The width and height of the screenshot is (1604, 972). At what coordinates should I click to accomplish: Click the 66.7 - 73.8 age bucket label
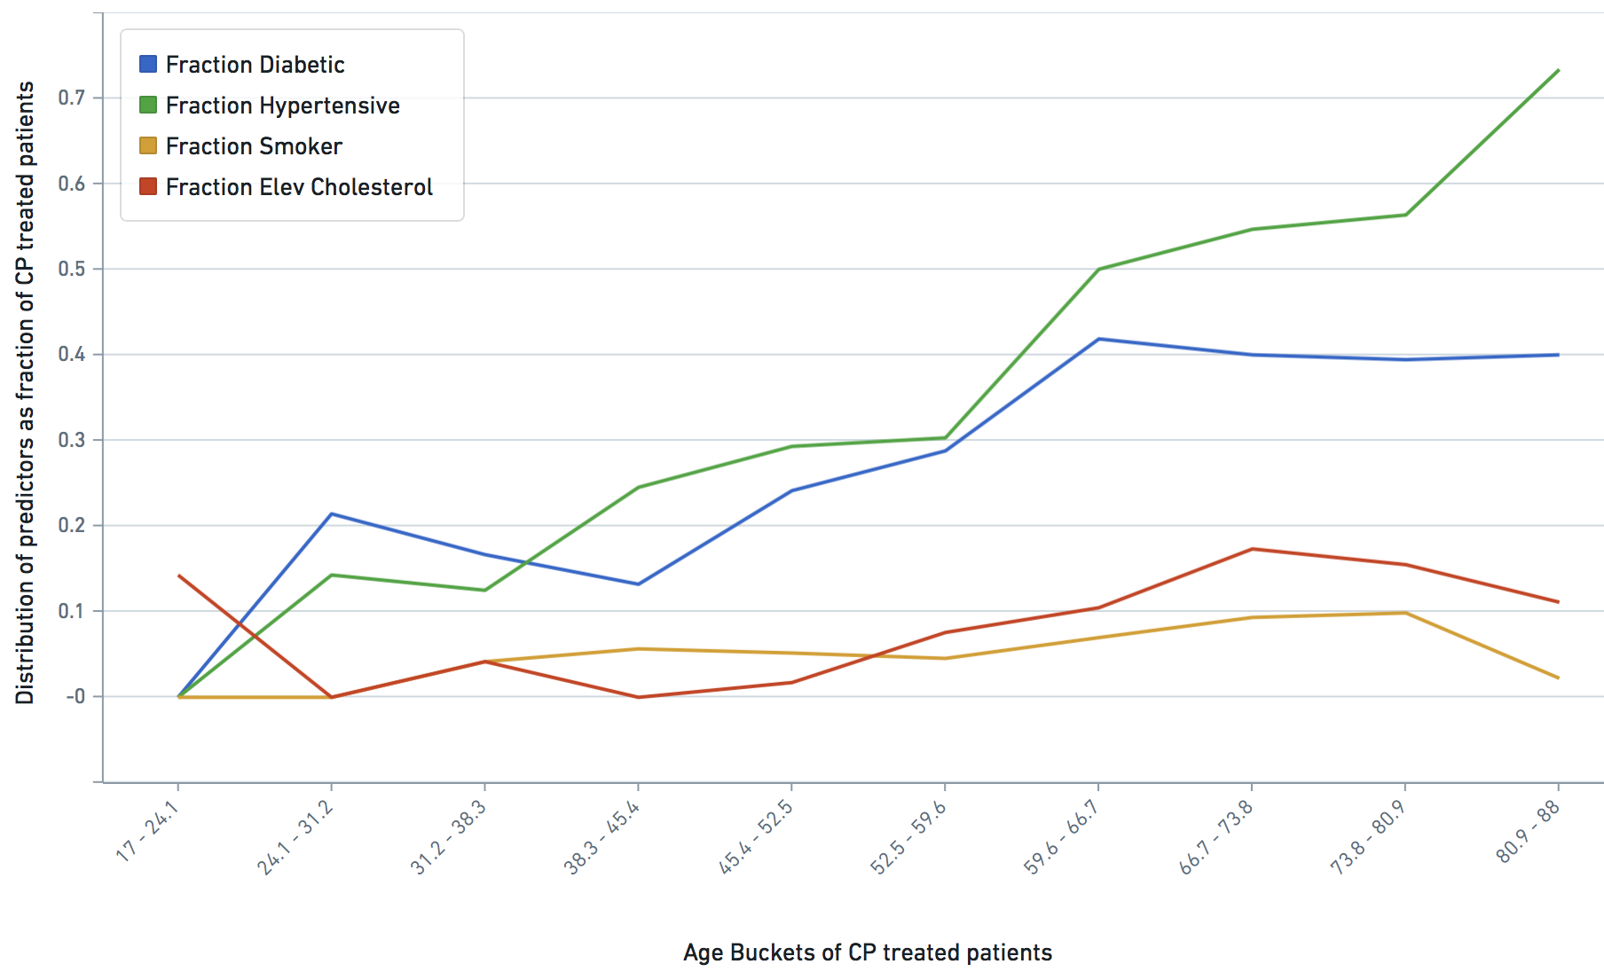tap(1217, 837)
